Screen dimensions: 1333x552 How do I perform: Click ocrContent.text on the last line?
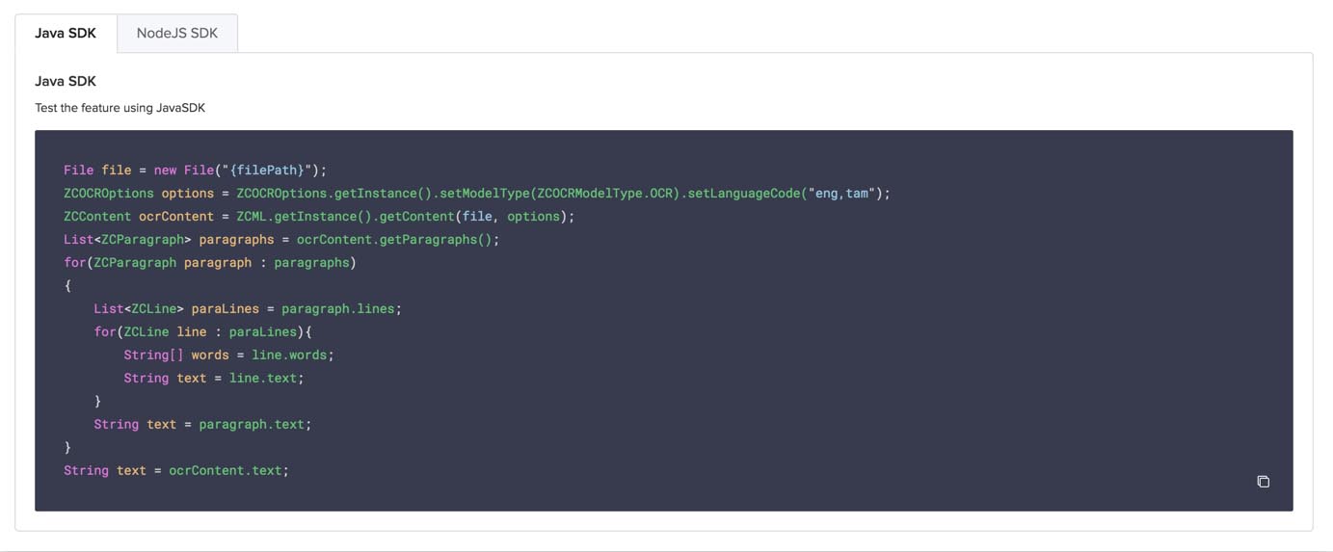(226, 471)
